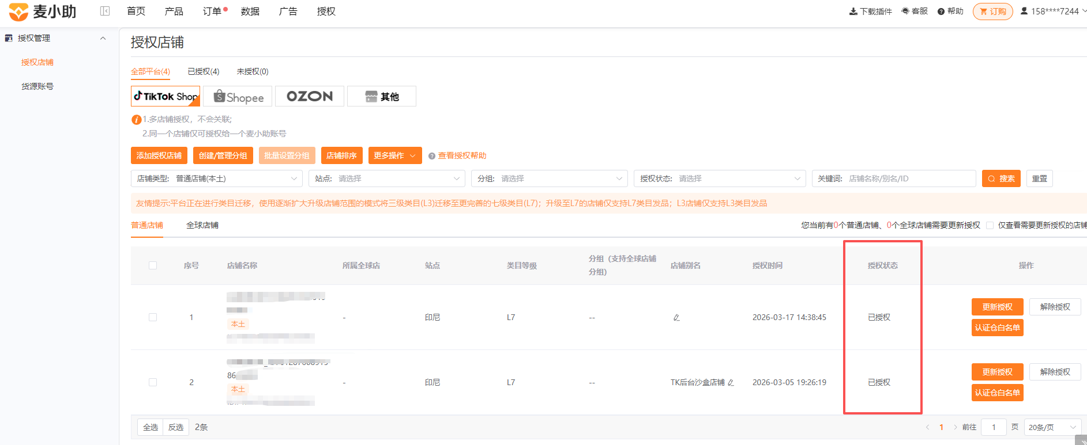
Task: Toggle select-all checkbox in table header
Action: (153, 265)
